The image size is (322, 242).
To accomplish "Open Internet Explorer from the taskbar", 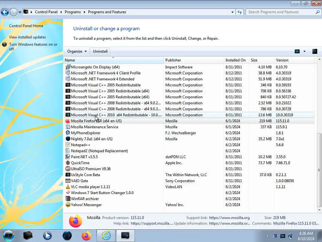I will 106,236.
